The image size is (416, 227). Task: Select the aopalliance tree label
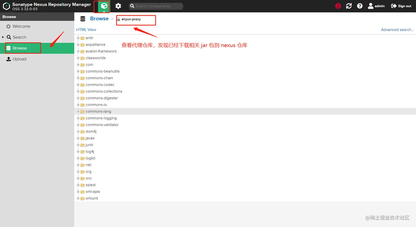pos(95,45)
